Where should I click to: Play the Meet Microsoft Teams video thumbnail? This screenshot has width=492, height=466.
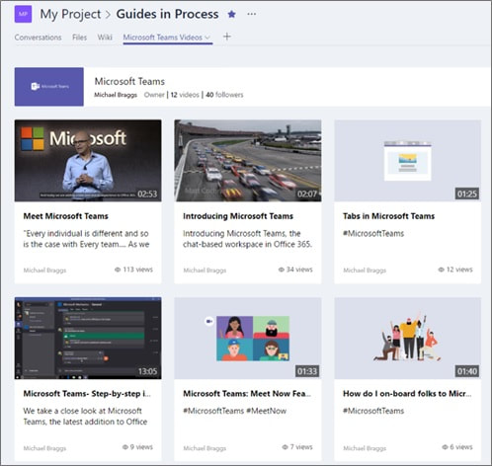coord(88,161)
